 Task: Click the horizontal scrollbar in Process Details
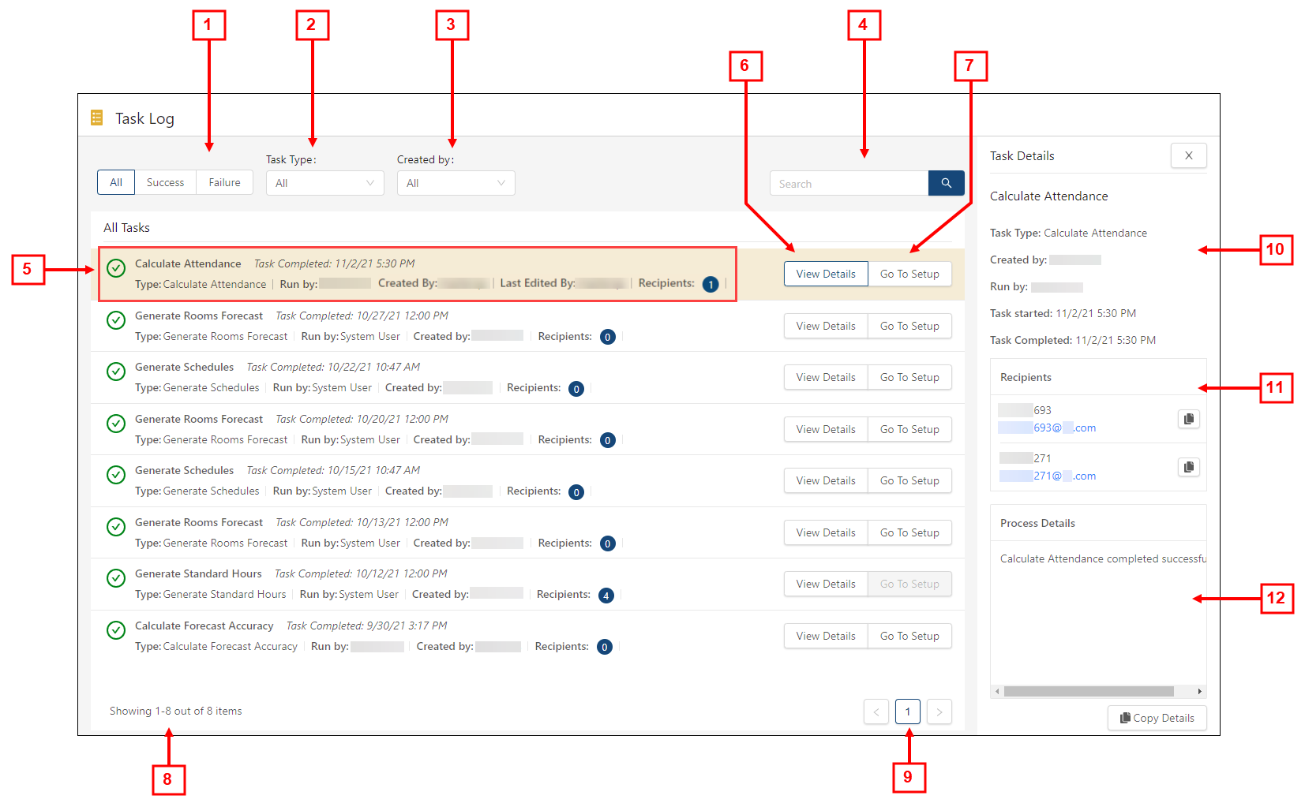tap(1088, 692)
